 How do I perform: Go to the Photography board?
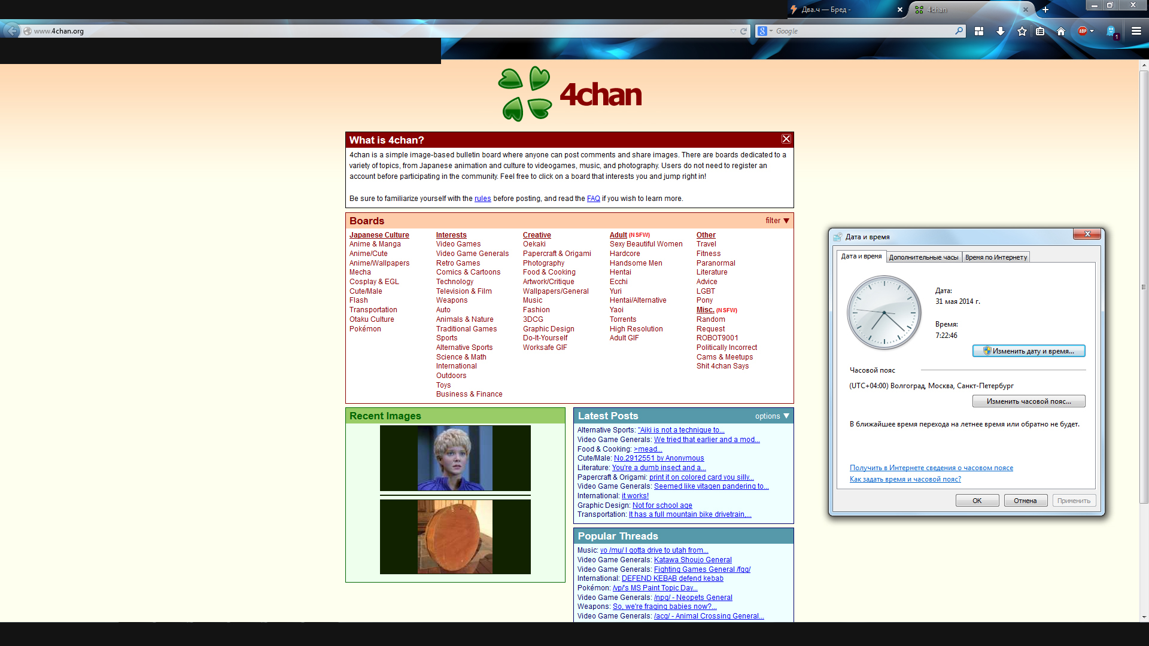(543, 263)
